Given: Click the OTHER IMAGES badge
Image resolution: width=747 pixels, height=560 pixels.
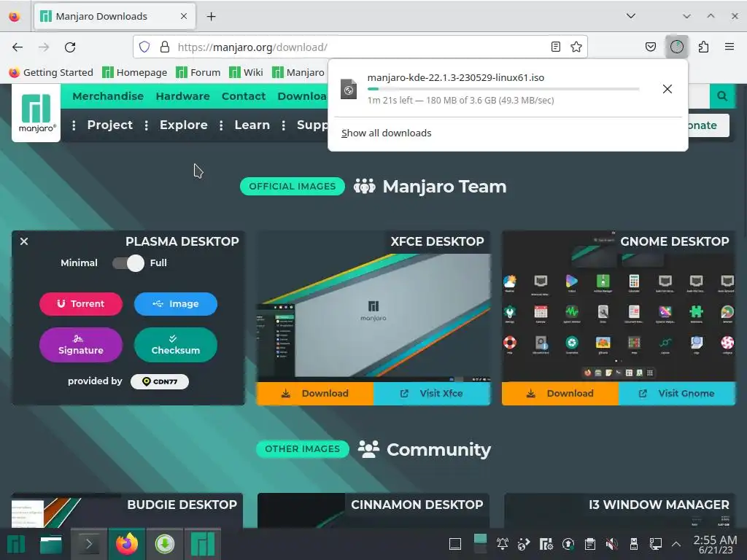Looking at the screenshot, I should [x=303, y=449].
